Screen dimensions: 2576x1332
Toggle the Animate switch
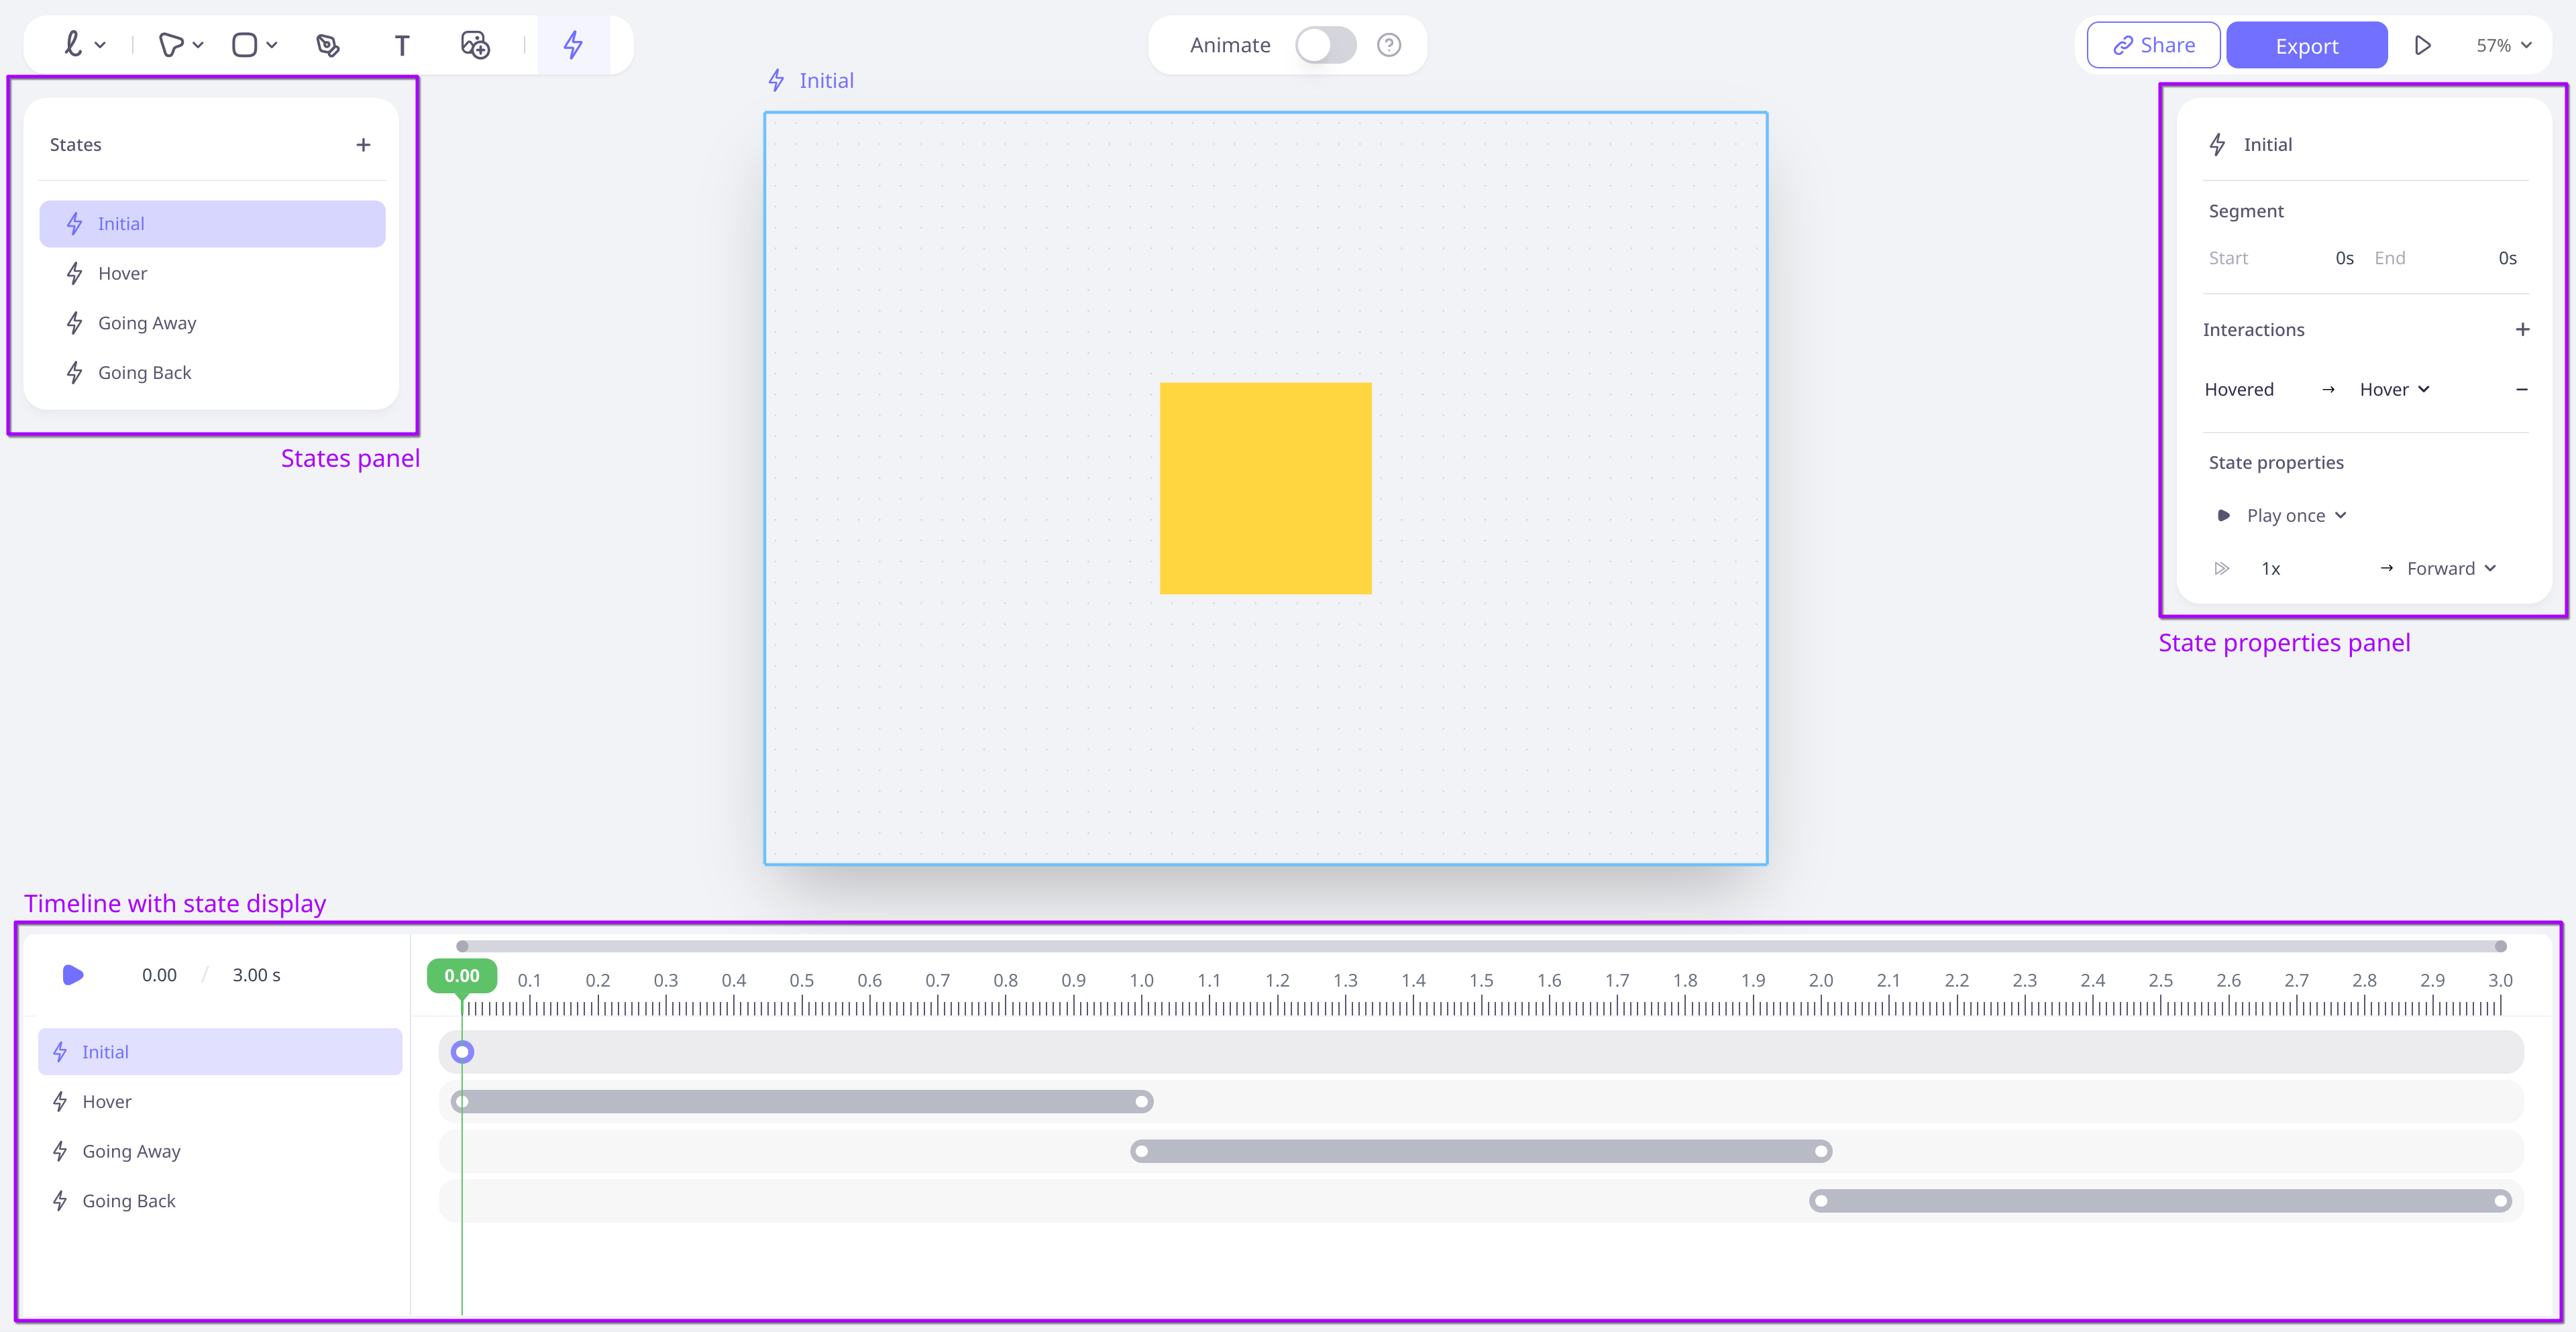(x=1325, y=45)
